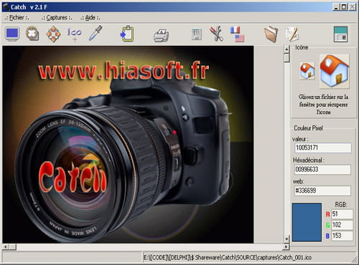The image size is (359, 265).
Task: Click the printer icon
Action: (x=161, y=35)
